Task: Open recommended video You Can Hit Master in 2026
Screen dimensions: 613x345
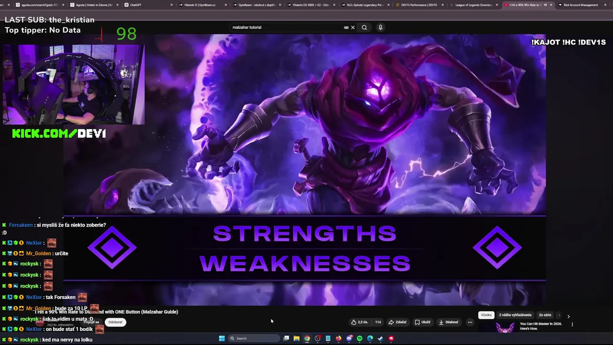Action: coord(541,326)
